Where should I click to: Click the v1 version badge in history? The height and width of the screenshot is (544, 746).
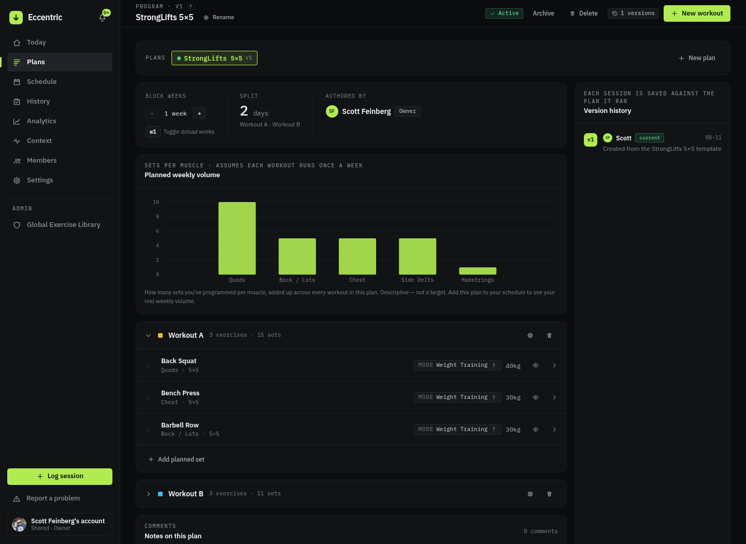tap(591, 140)
